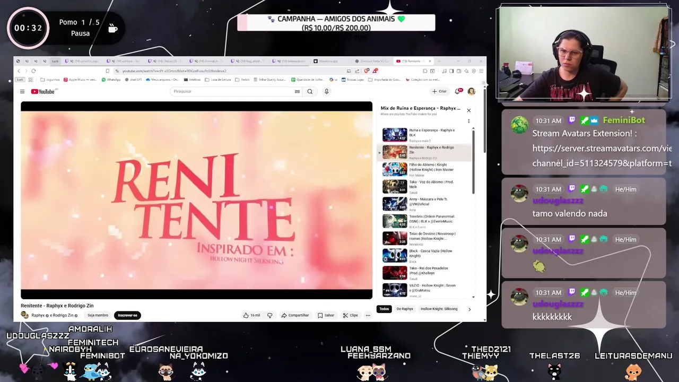Click the browser address bar URL
Viewport: 679px width, 382px height.
(x=174, y=71)
